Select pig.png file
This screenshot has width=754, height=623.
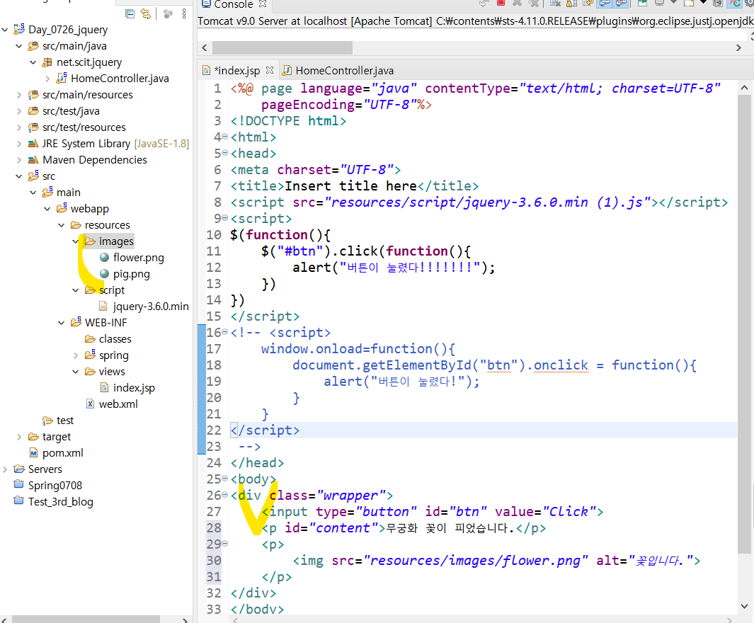(131, 274)
